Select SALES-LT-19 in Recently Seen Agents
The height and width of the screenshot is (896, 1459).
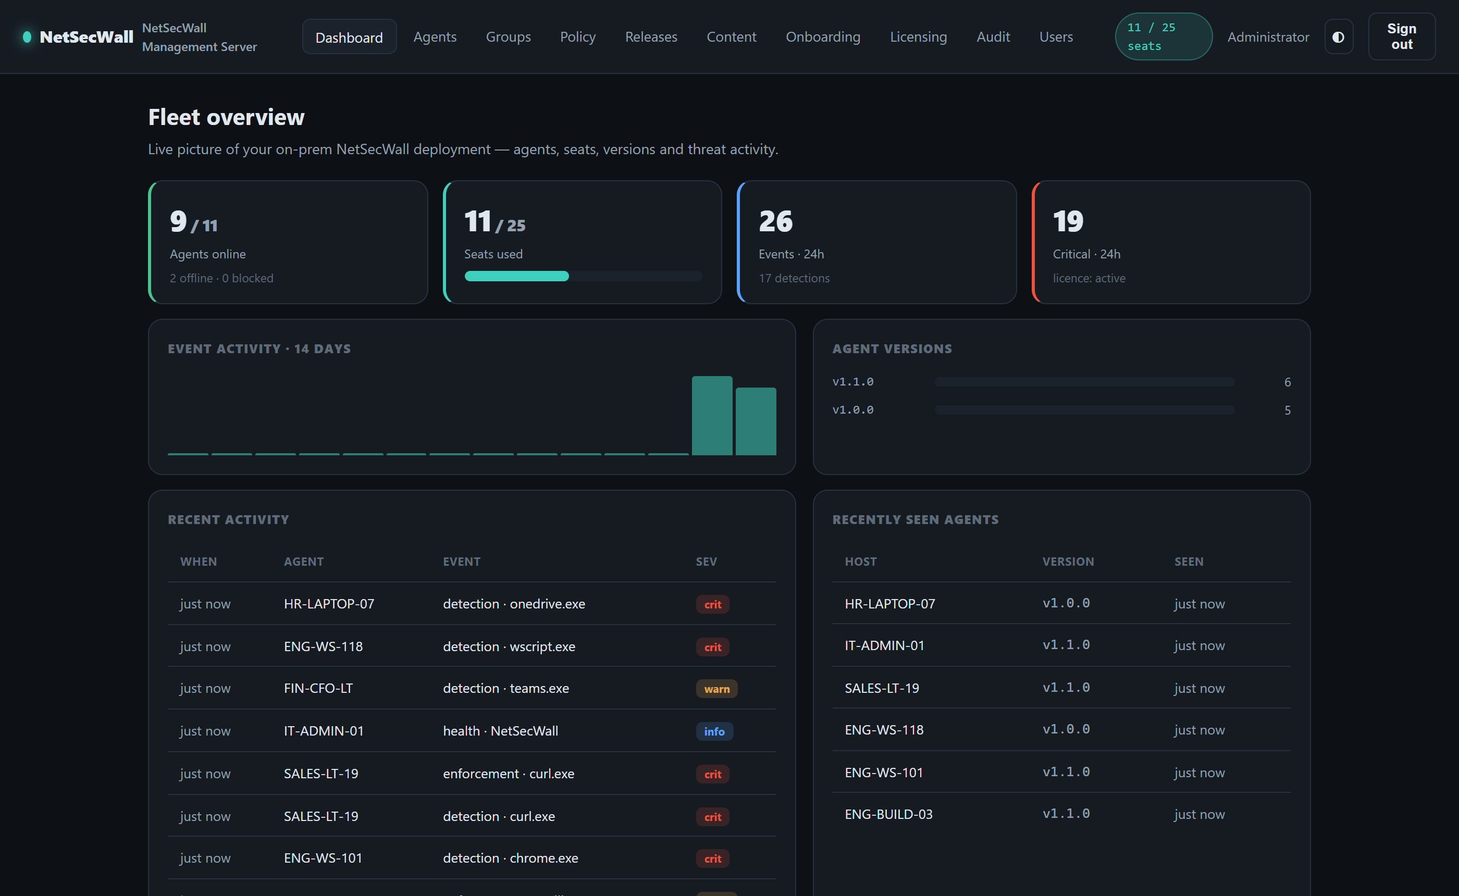(882, 688)
